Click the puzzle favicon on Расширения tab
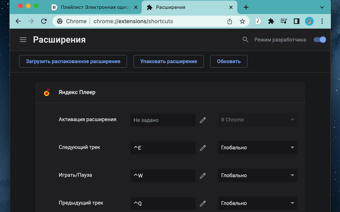The image size is (340, 212). tap(150, 7)
